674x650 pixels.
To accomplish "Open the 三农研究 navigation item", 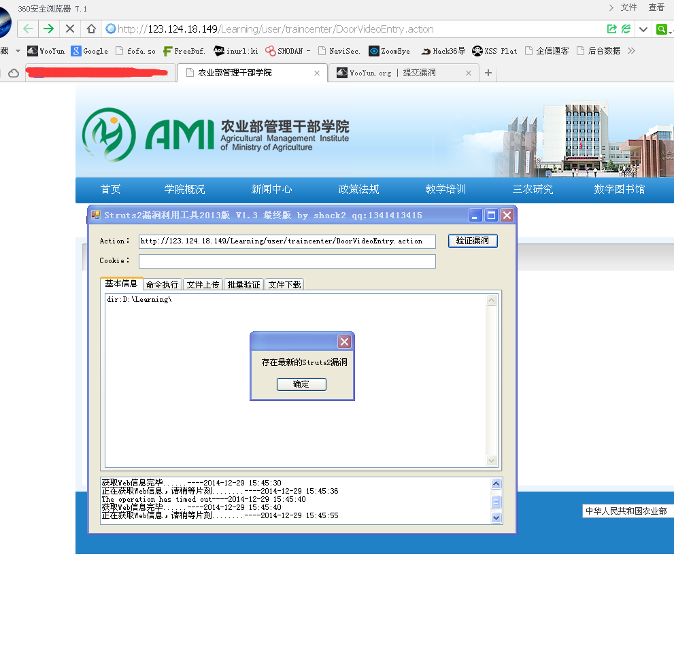I will coord(533,190).
